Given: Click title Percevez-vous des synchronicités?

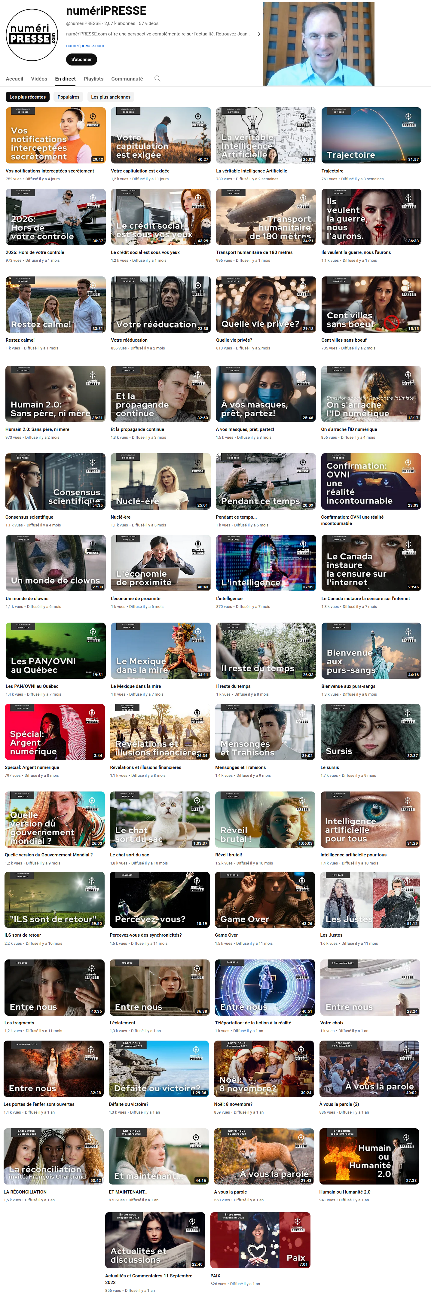Looking at the screenshot, I should click(x=145, y=935).
